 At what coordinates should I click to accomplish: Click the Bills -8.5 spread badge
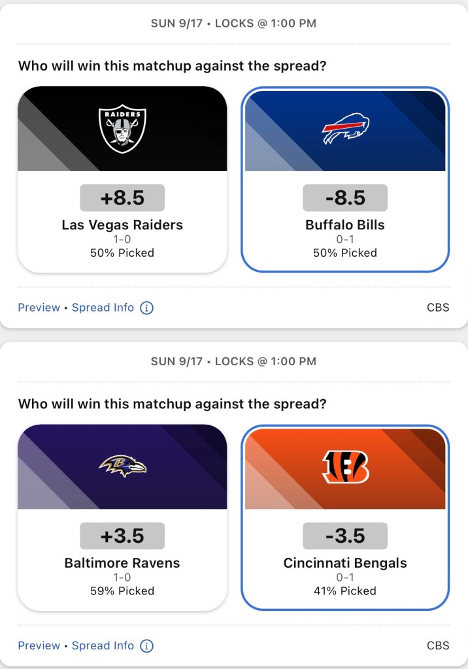coord(345,198)
